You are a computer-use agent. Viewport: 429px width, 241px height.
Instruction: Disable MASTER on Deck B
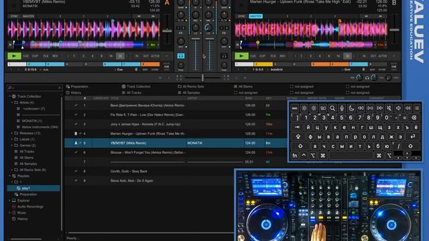coord(256,16)
